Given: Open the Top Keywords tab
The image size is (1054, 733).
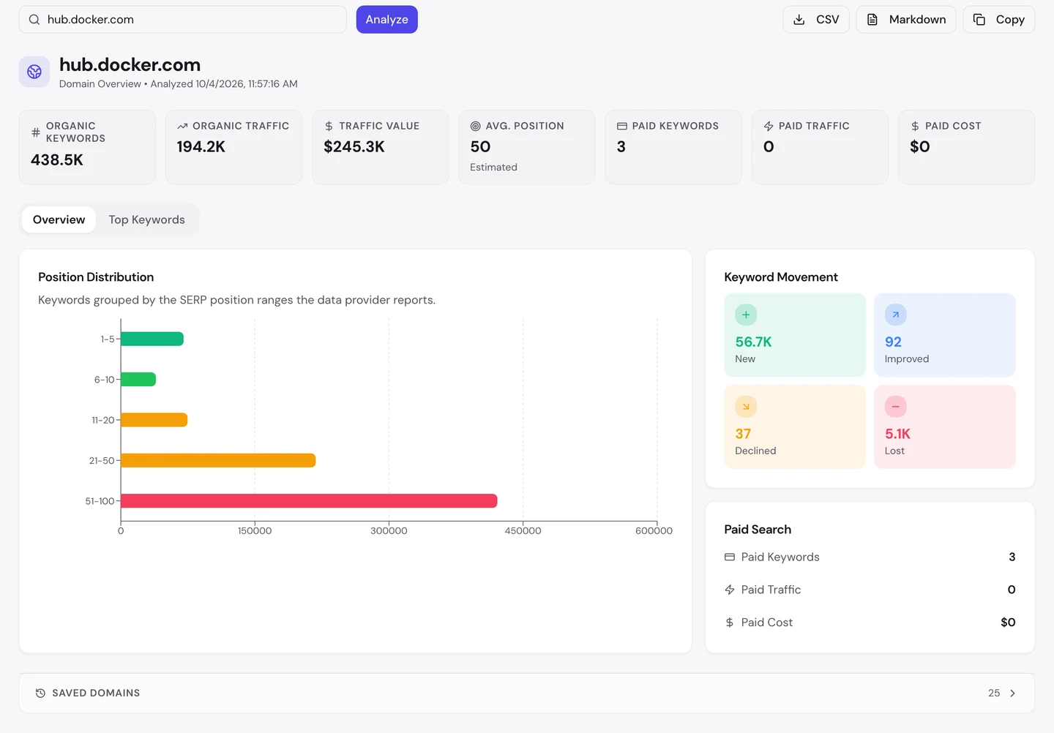Looking at the screenshot, I should (x=146, y=219).
